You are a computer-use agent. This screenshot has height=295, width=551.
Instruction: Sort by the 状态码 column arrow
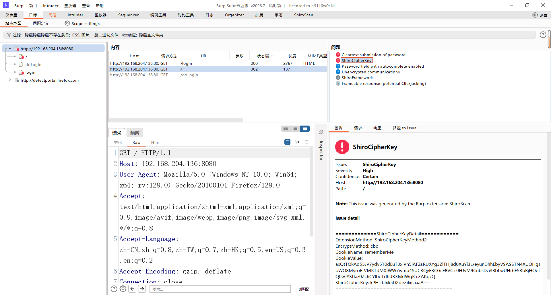(273, 56)
